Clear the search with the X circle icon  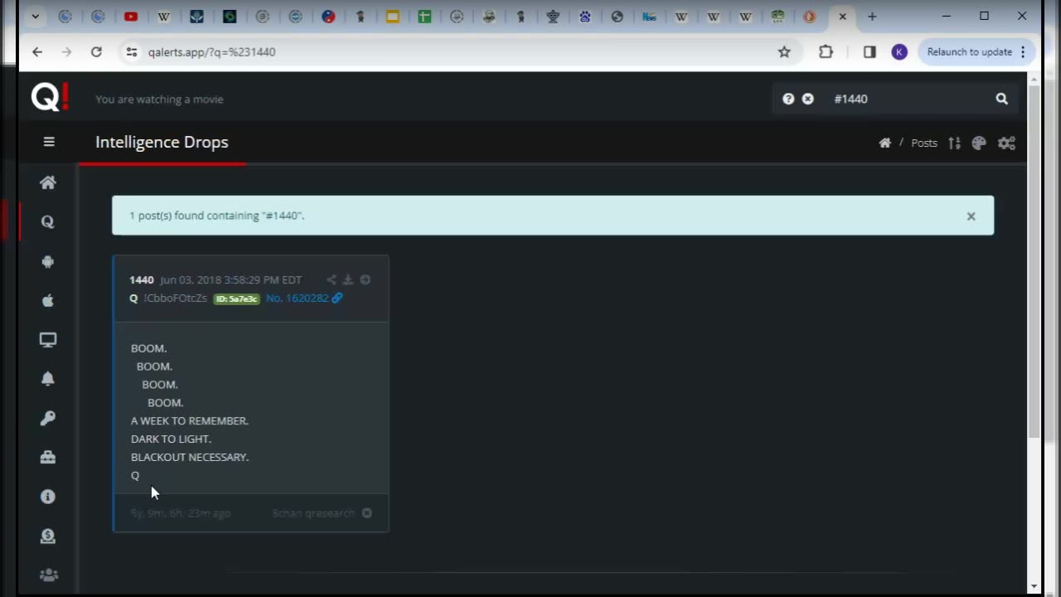808,99
